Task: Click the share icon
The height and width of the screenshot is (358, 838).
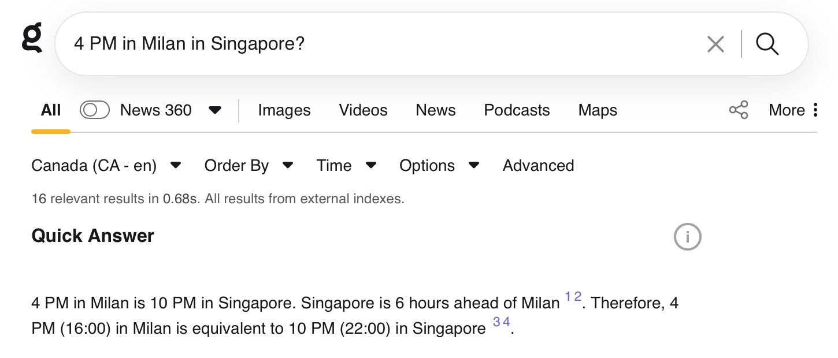Action: pos(738,110)
